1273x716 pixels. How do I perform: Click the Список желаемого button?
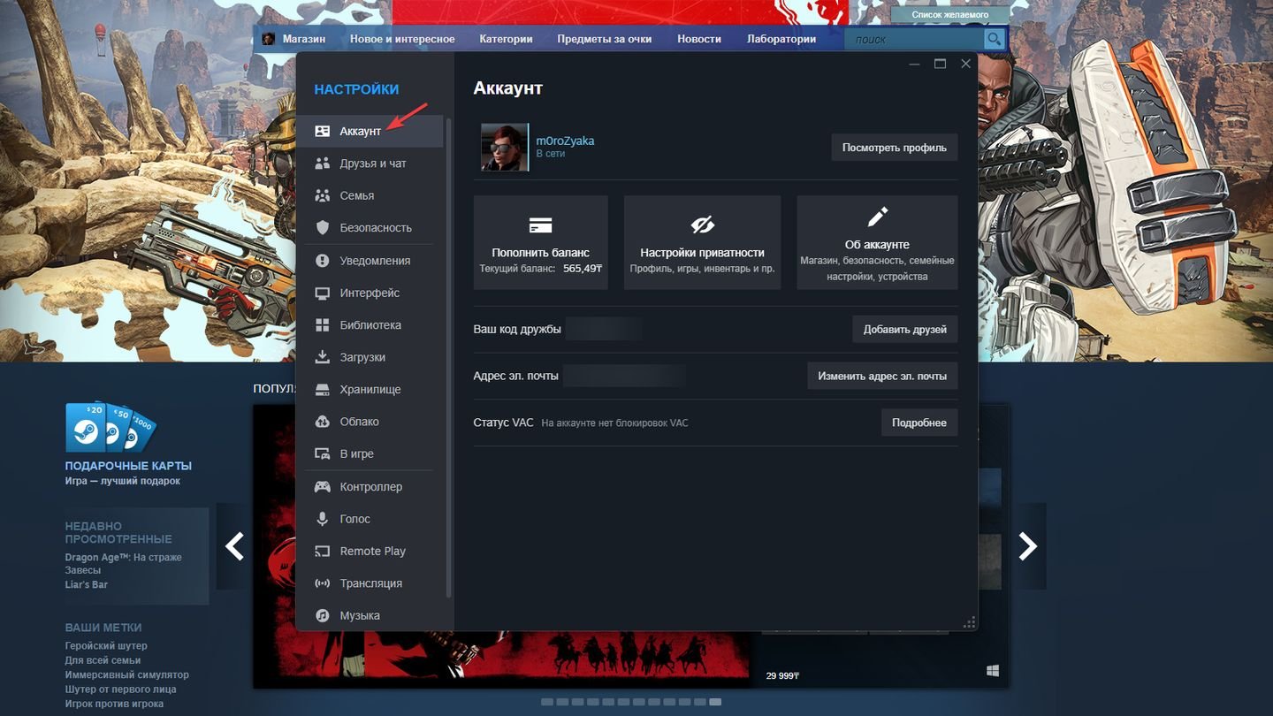pyautogui.click(x=950, y=15)
